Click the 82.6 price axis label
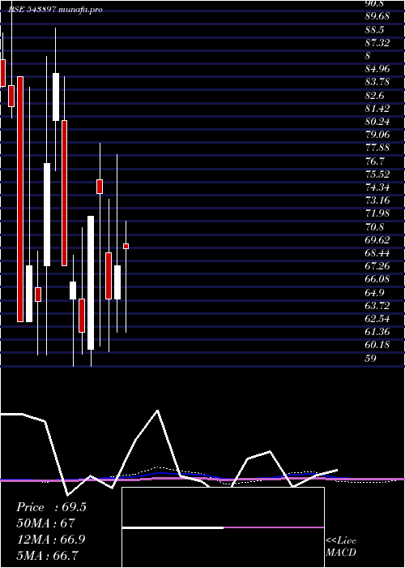This screenshot has width=405, height=568. point(374,95)
